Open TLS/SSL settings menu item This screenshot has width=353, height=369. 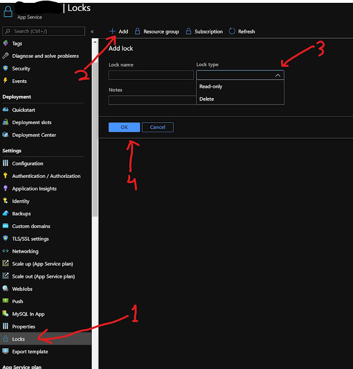[x=31, y=238]
